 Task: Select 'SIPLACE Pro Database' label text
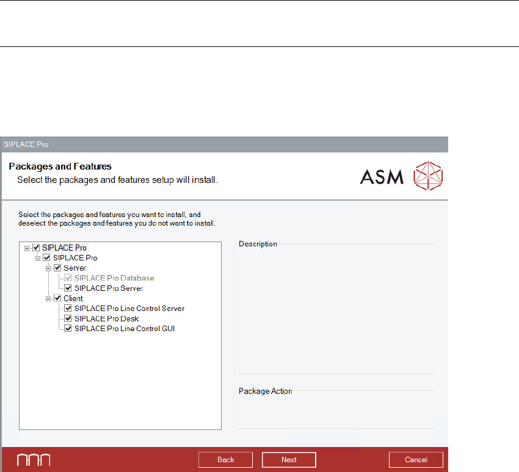pos(114,278)
